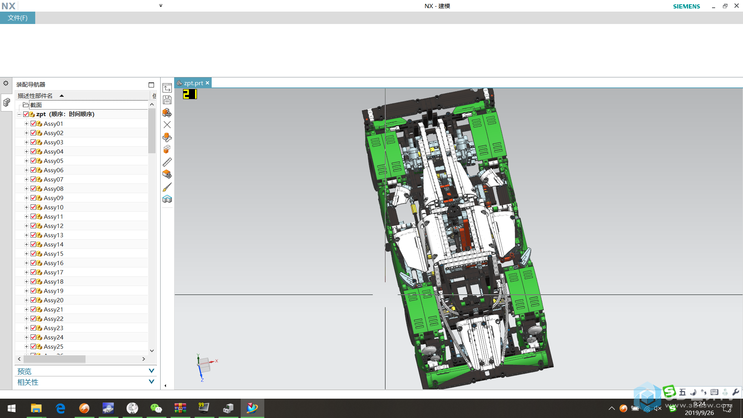Screen dimensions: 743x418
Task: Select the blue section view icon
Action: [x=167, y=199]
